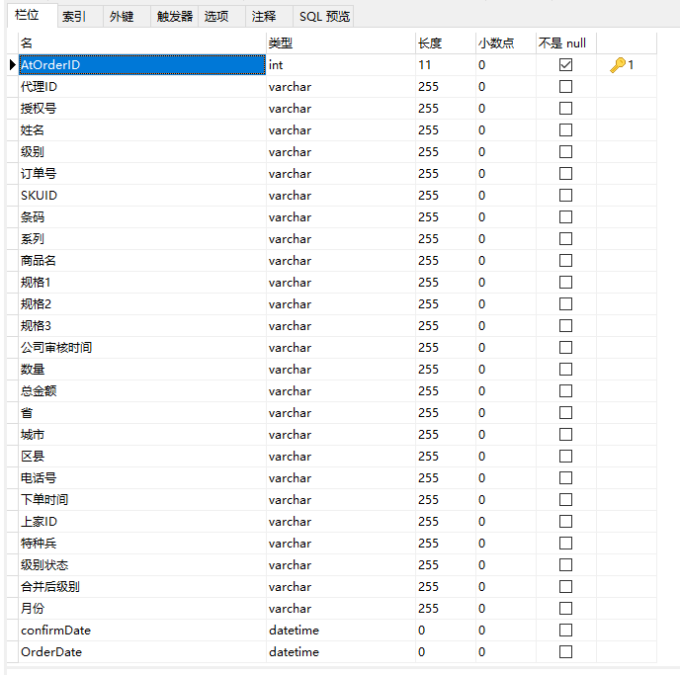Switch to the 选项 tab

pyautogui.click(x=221, y=17)
